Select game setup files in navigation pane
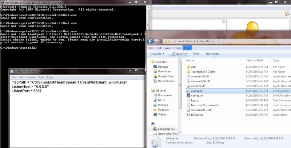Screen dimensions: 291x148 [x=168, y=133]
